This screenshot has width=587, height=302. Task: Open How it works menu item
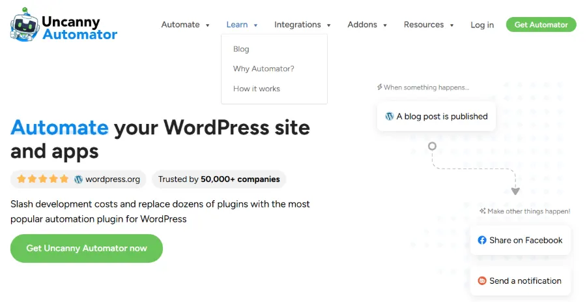point(256,89)
